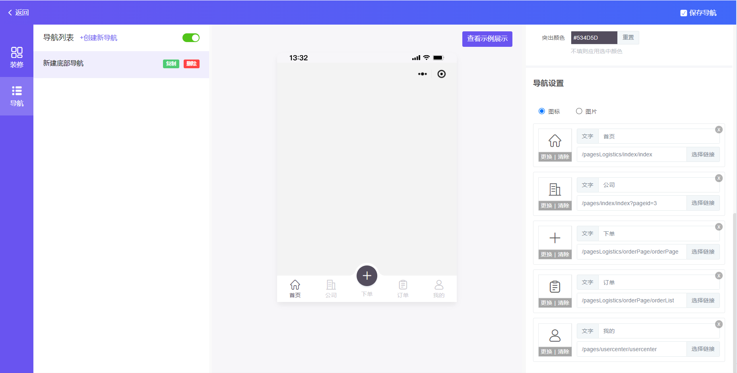This screenshot has width=737, height=373.
Task: Open 选择链接 for the 我的 item
Action: tap(702, 349)
